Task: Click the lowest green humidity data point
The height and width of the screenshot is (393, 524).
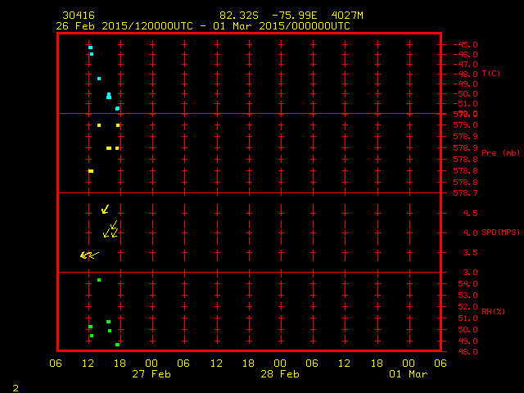Action: (117, 345)
